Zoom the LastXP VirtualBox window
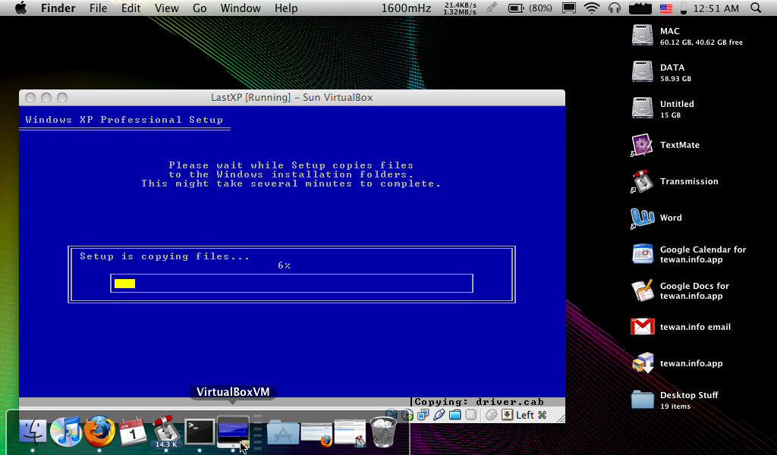This screenshot has height=455, width=777. click(62, 98)
